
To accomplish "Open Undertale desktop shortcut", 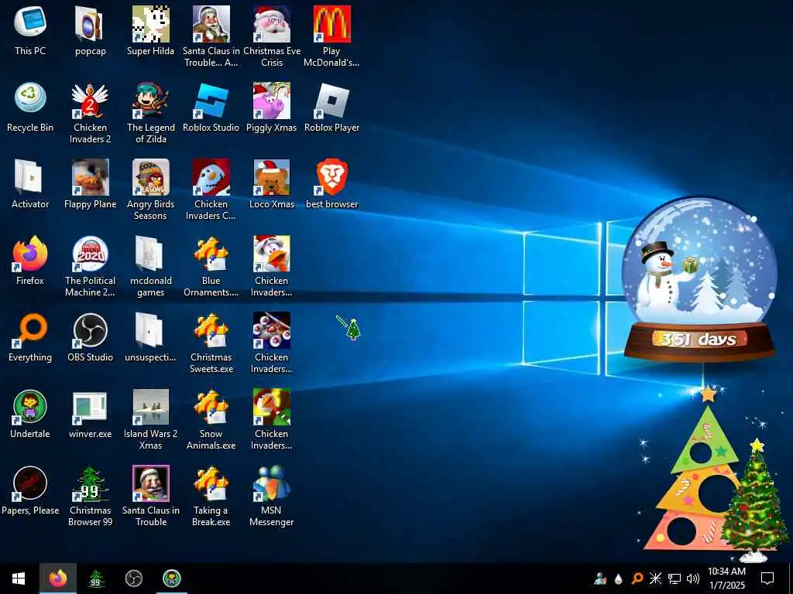I will point(30,413).
